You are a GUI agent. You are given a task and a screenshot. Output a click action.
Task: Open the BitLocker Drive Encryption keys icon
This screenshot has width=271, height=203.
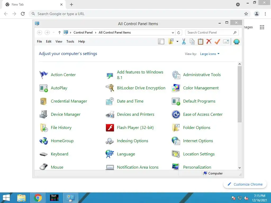110,88
